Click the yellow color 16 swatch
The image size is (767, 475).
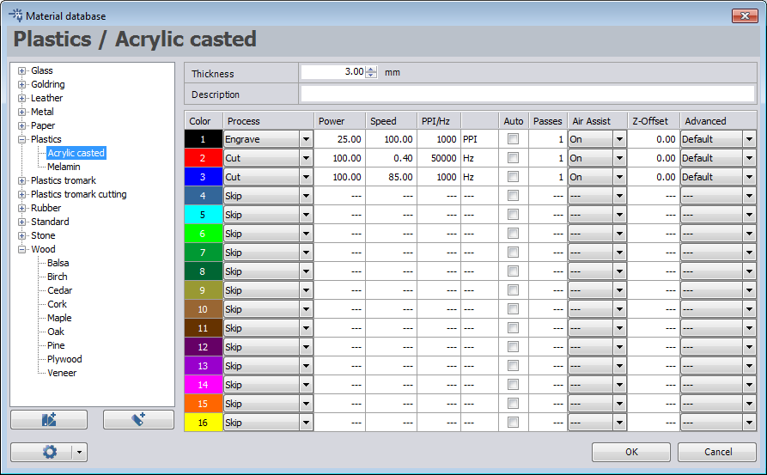point(204,423)
